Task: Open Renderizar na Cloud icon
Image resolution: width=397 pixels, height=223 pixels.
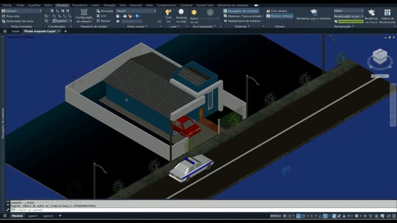Action: coord(372,12)
